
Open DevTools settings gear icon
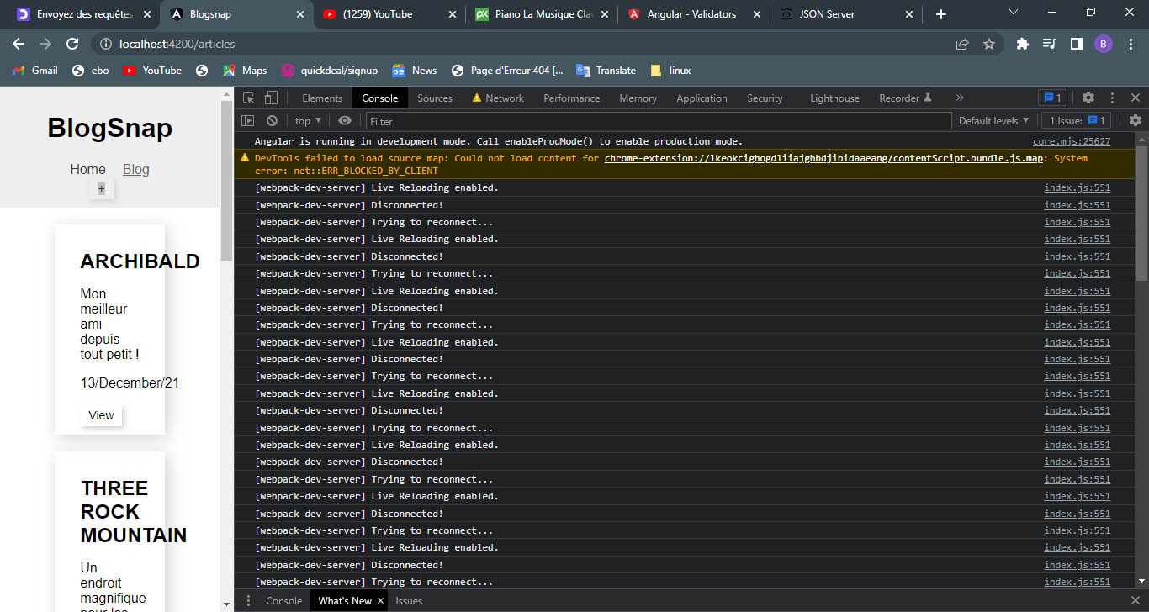tap(1088, 98)
